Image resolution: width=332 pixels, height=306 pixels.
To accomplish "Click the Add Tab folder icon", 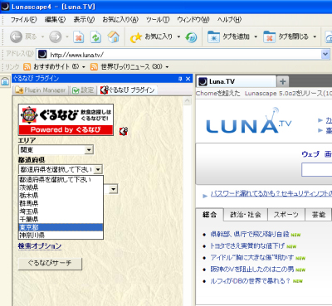I will (213, 37).
